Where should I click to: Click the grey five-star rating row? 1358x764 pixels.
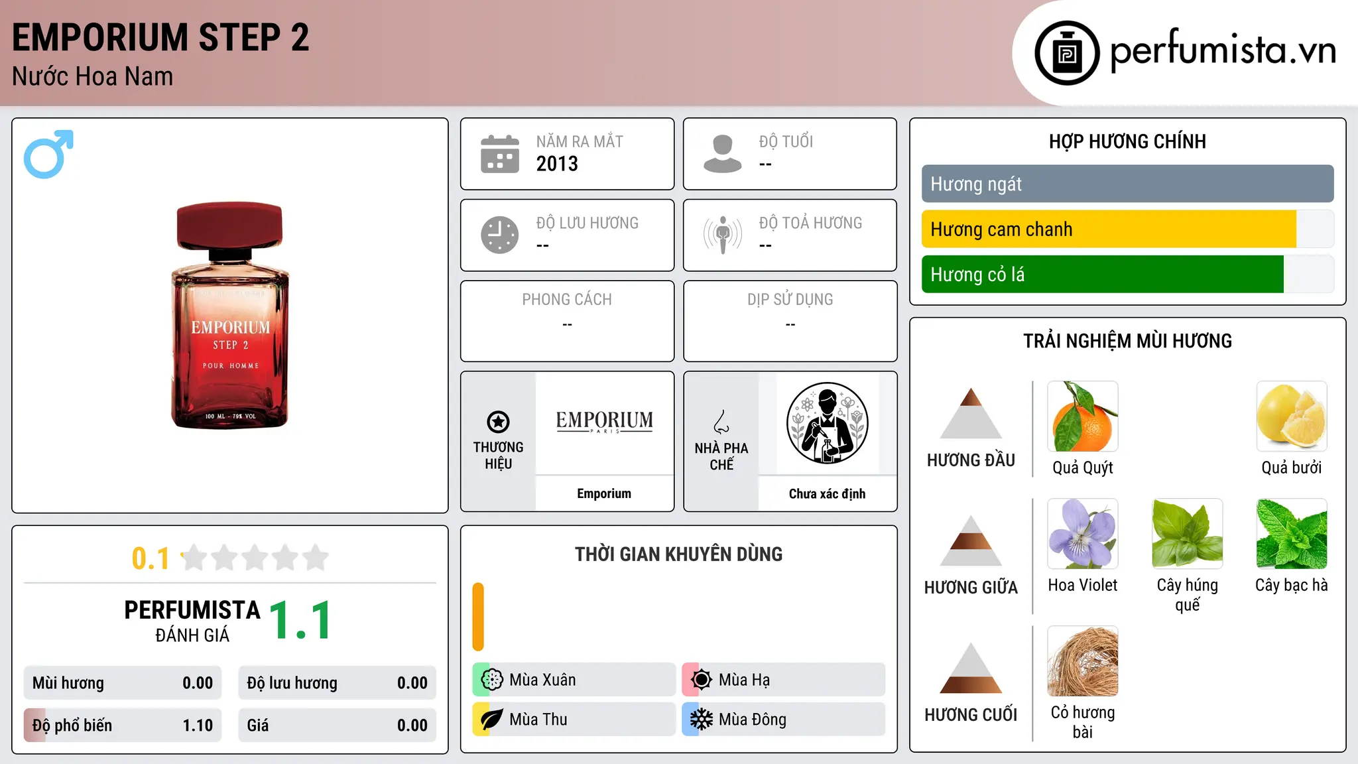(x=255, y=558)
